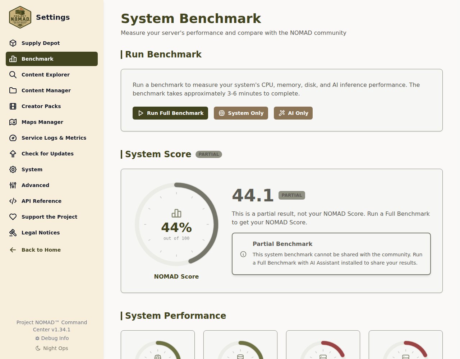Open API Reference page
Image resolution: width=460 pixels, height=359 pixels.
(52, 201)
